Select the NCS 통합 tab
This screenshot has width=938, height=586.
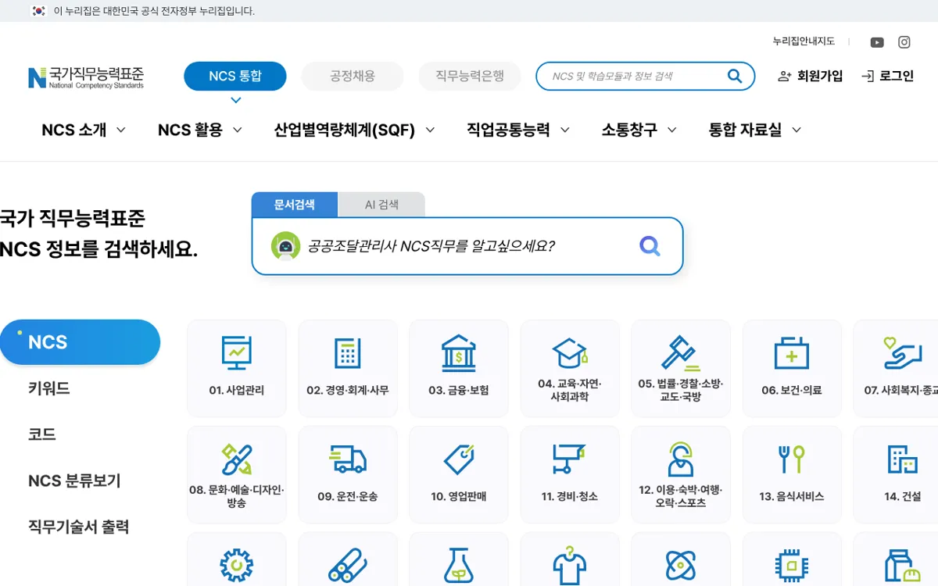[235, 76]
